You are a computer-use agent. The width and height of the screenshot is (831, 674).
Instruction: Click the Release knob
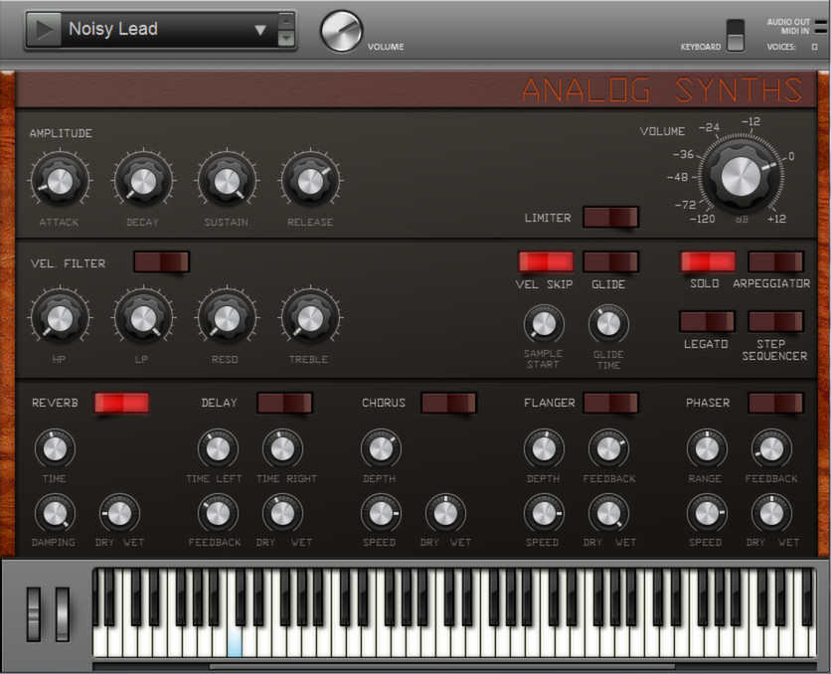pos(310,180)
